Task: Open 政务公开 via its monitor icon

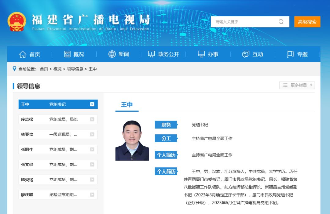Action: [151, 54]
